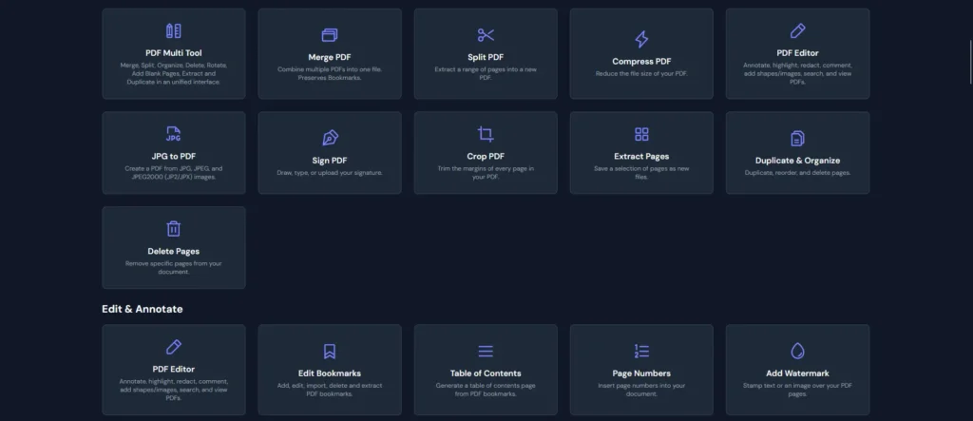The height and width of the screenshot is (421, 973).
Task: Click the Delete Pages title text
Action: click(174, 252)
